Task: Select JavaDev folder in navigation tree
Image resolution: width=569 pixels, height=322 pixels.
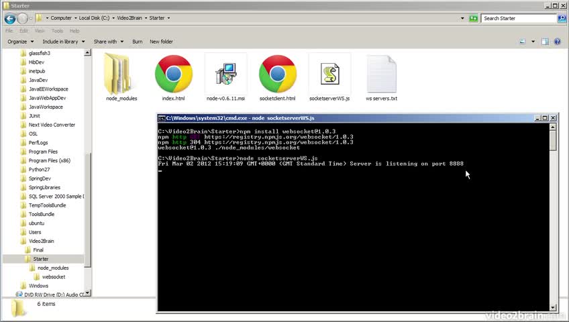Action: (x=38, y=80)
